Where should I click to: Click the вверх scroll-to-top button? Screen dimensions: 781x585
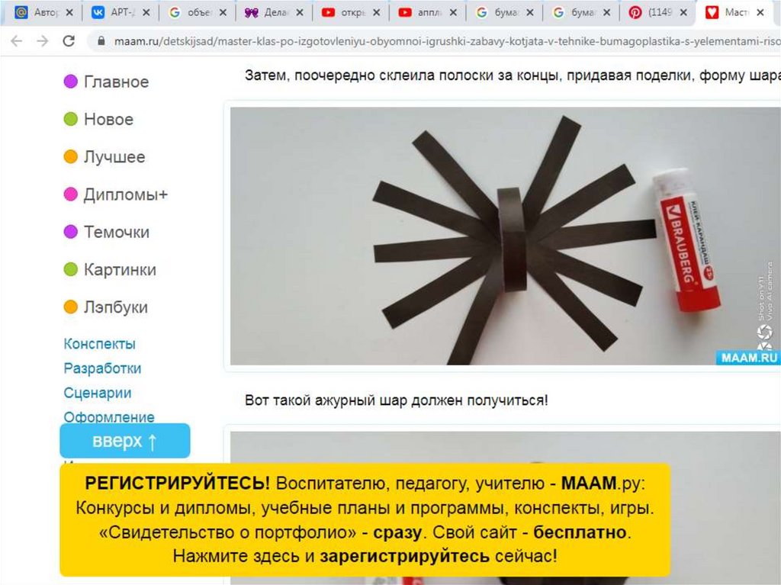[x=125, y=441]
